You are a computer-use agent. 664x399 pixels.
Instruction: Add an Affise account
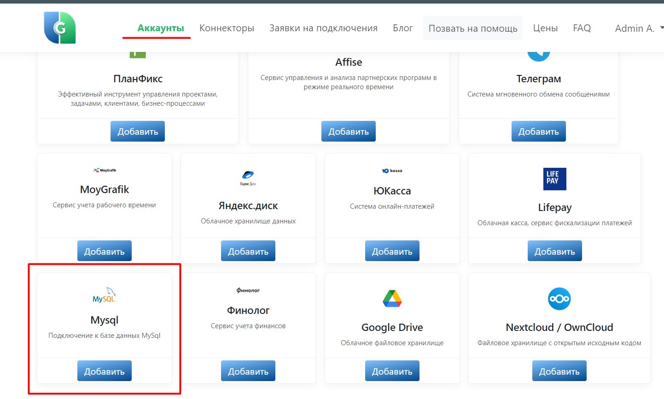click(x=349, y=131)
